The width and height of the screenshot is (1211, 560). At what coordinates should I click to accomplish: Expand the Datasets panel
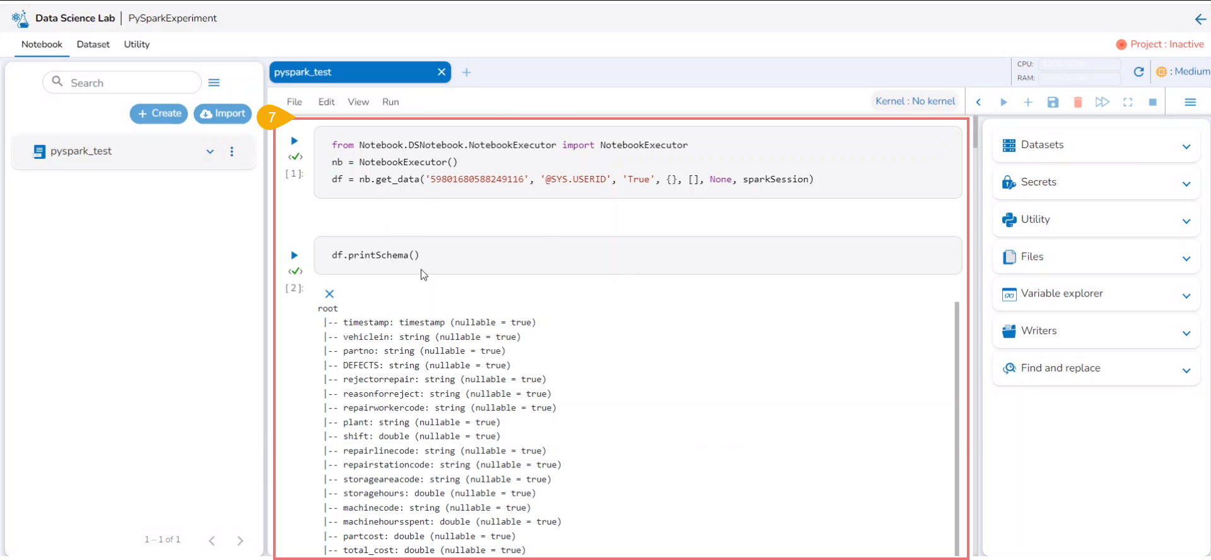pyautogui.click(x=1186, y=146)
